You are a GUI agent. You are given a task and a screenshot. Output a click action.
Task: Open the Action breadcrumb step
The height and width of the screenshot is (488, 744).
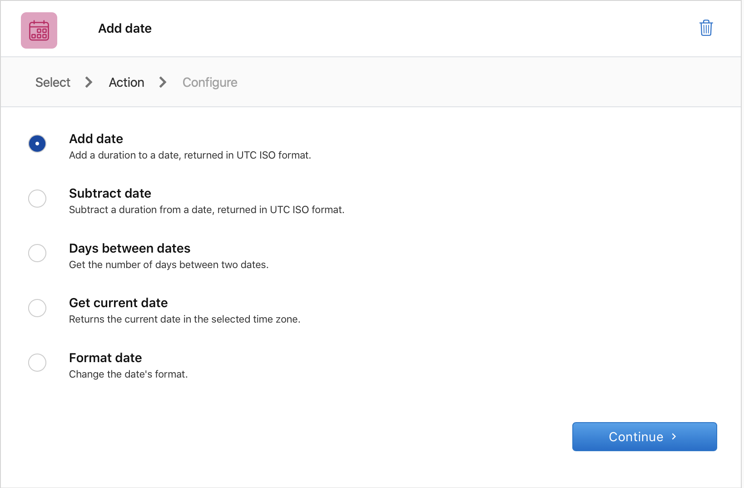[126, 82]
